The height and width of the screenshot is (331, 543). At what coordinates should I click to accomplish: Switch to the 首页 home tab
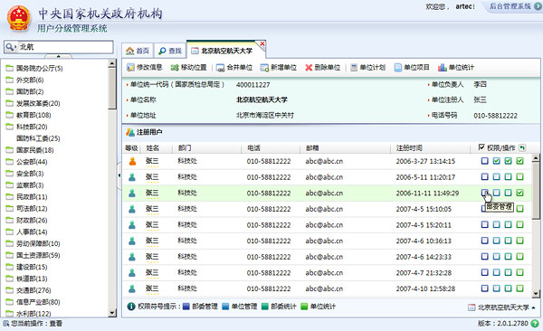pyautogui.click(x=138, y=51)
